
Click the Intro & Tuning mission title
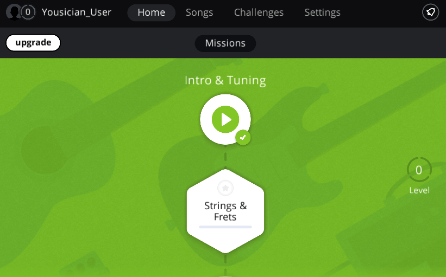coord(225,80)
